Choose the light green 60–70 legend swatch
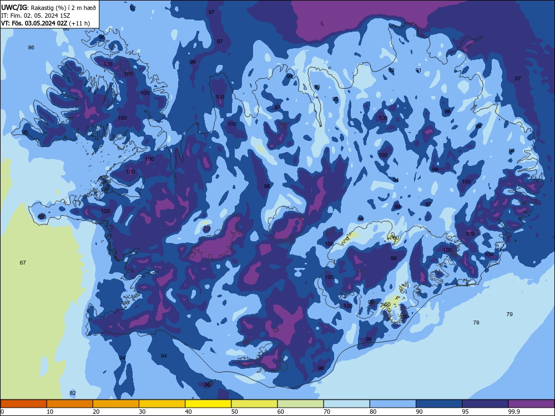Image resolution: width=555 pixels, height=416 pixels. point(300,404)
